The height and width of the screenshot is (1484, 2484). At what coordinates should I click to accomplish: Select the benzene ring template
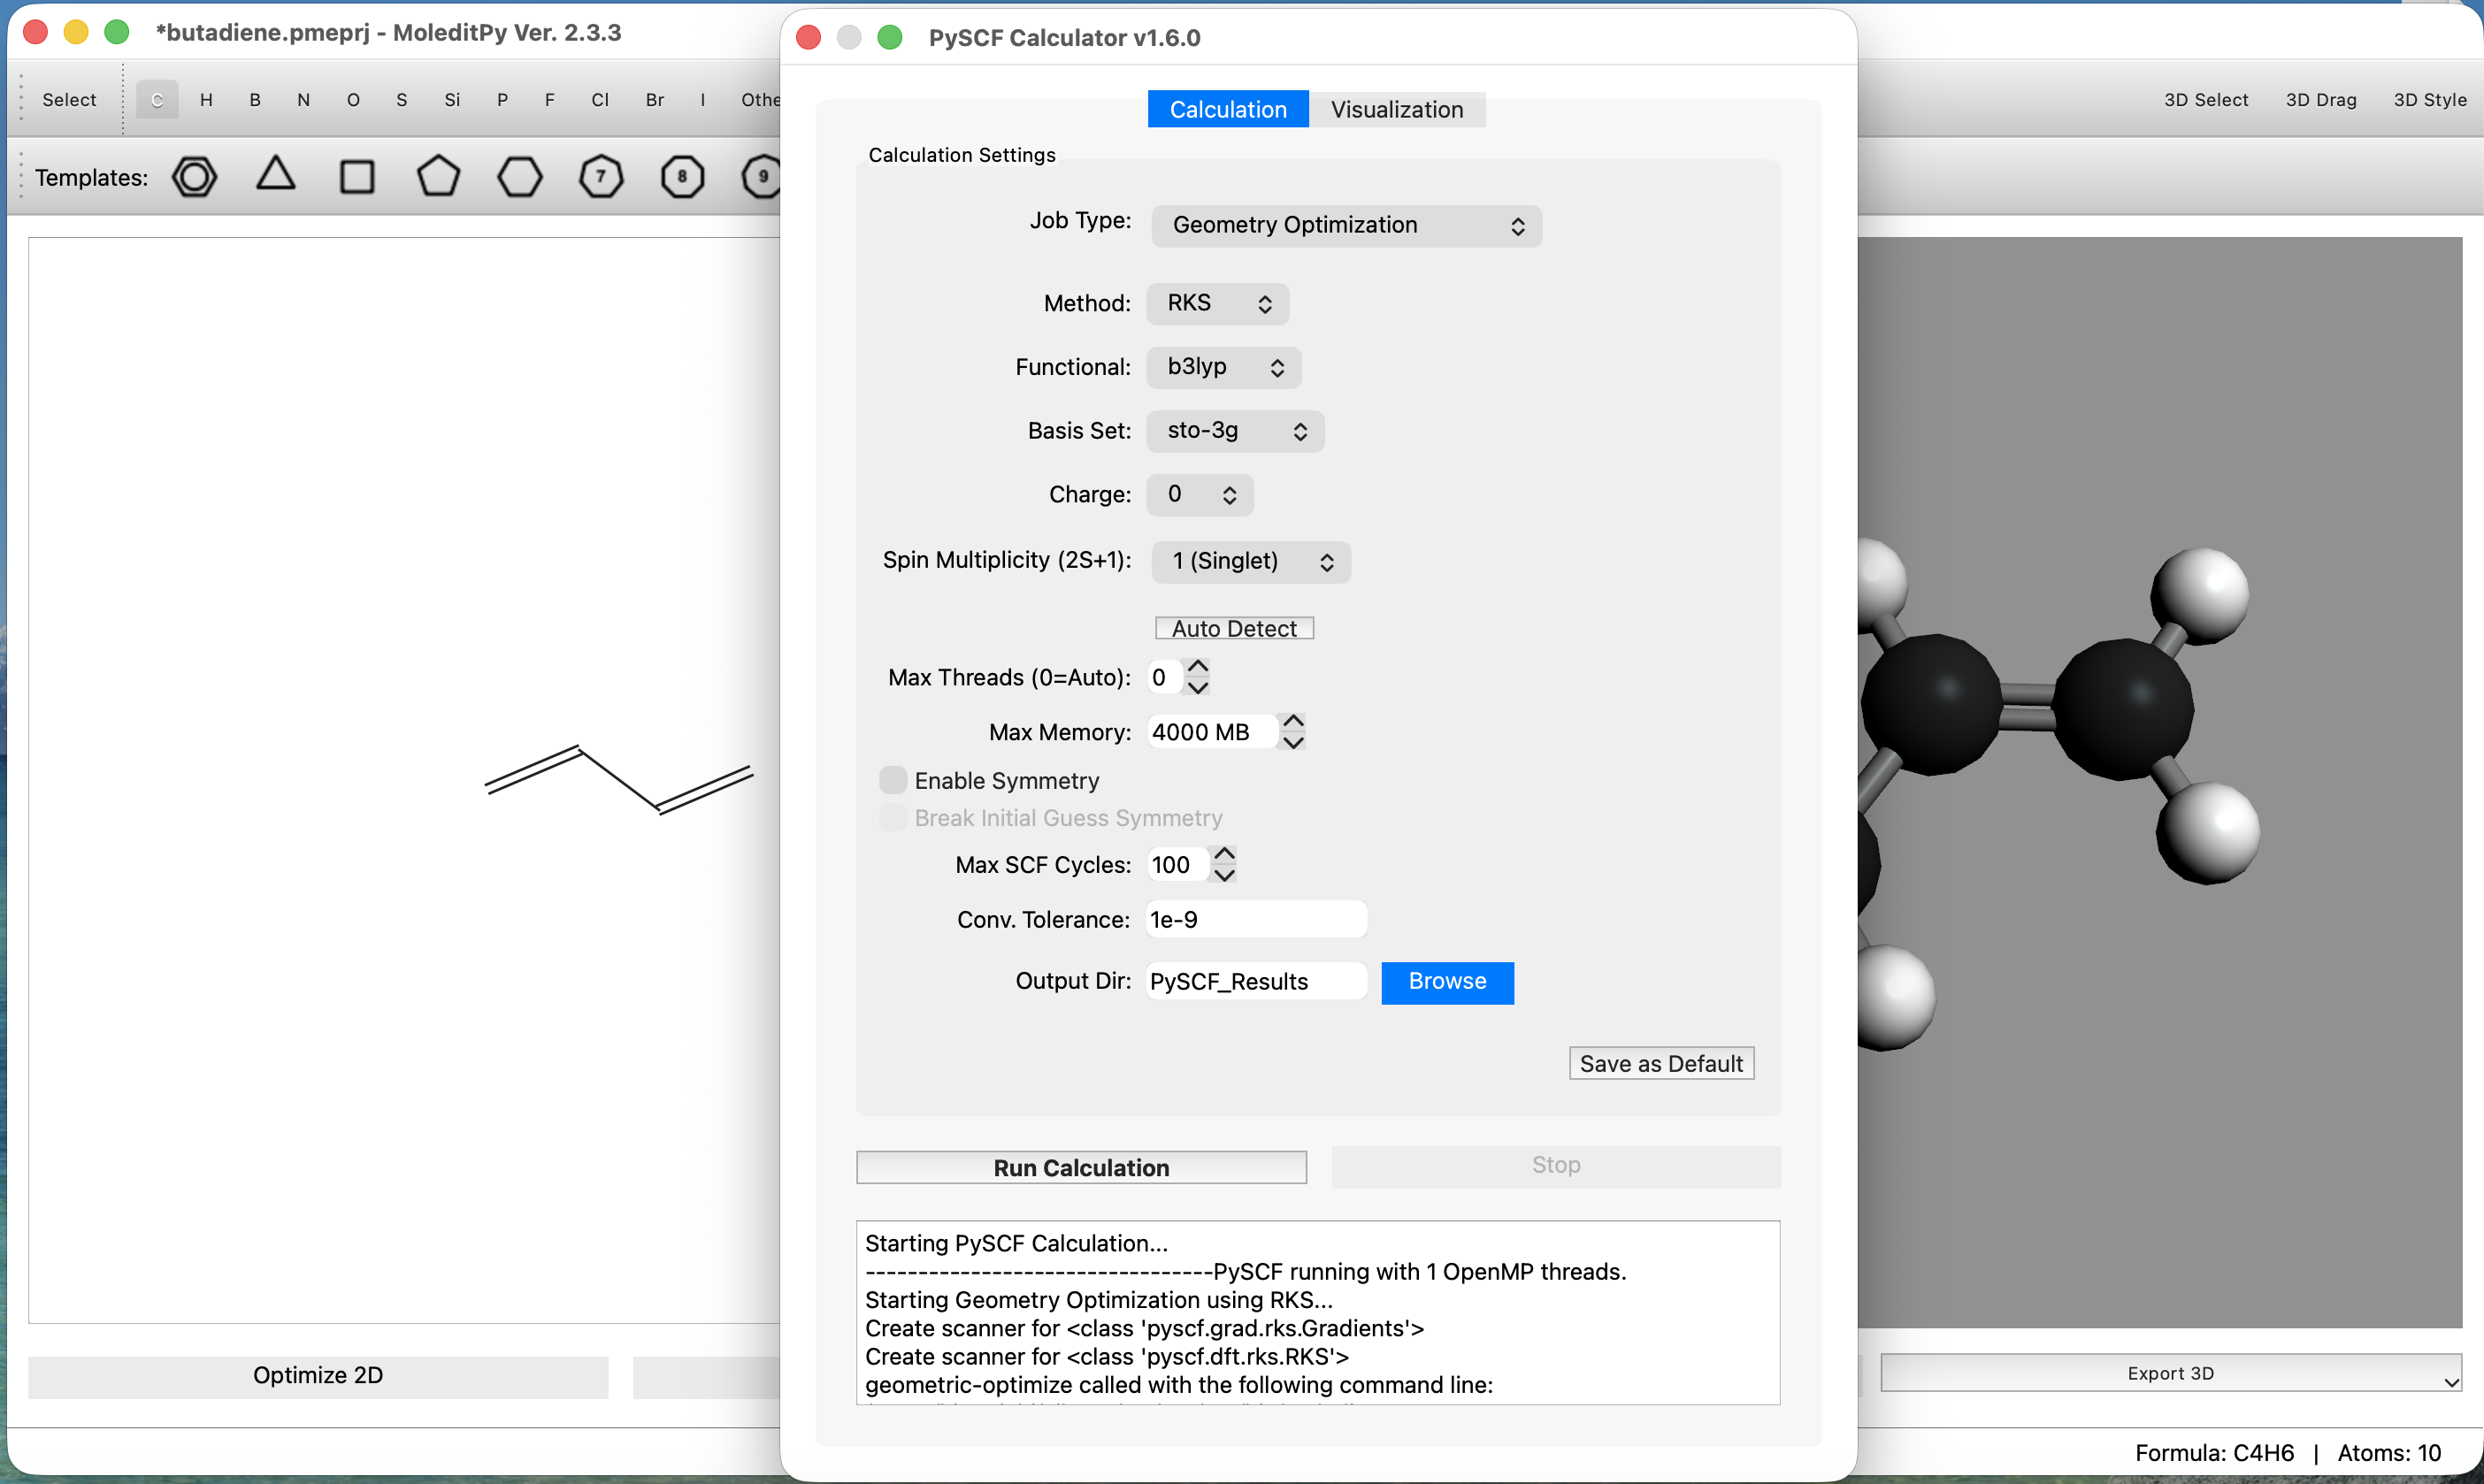(x=194, y=176)
